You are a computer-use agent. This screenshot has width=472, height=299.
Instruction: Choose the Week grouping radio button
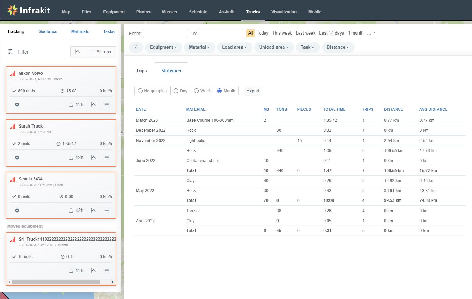(x=196, y=91)
